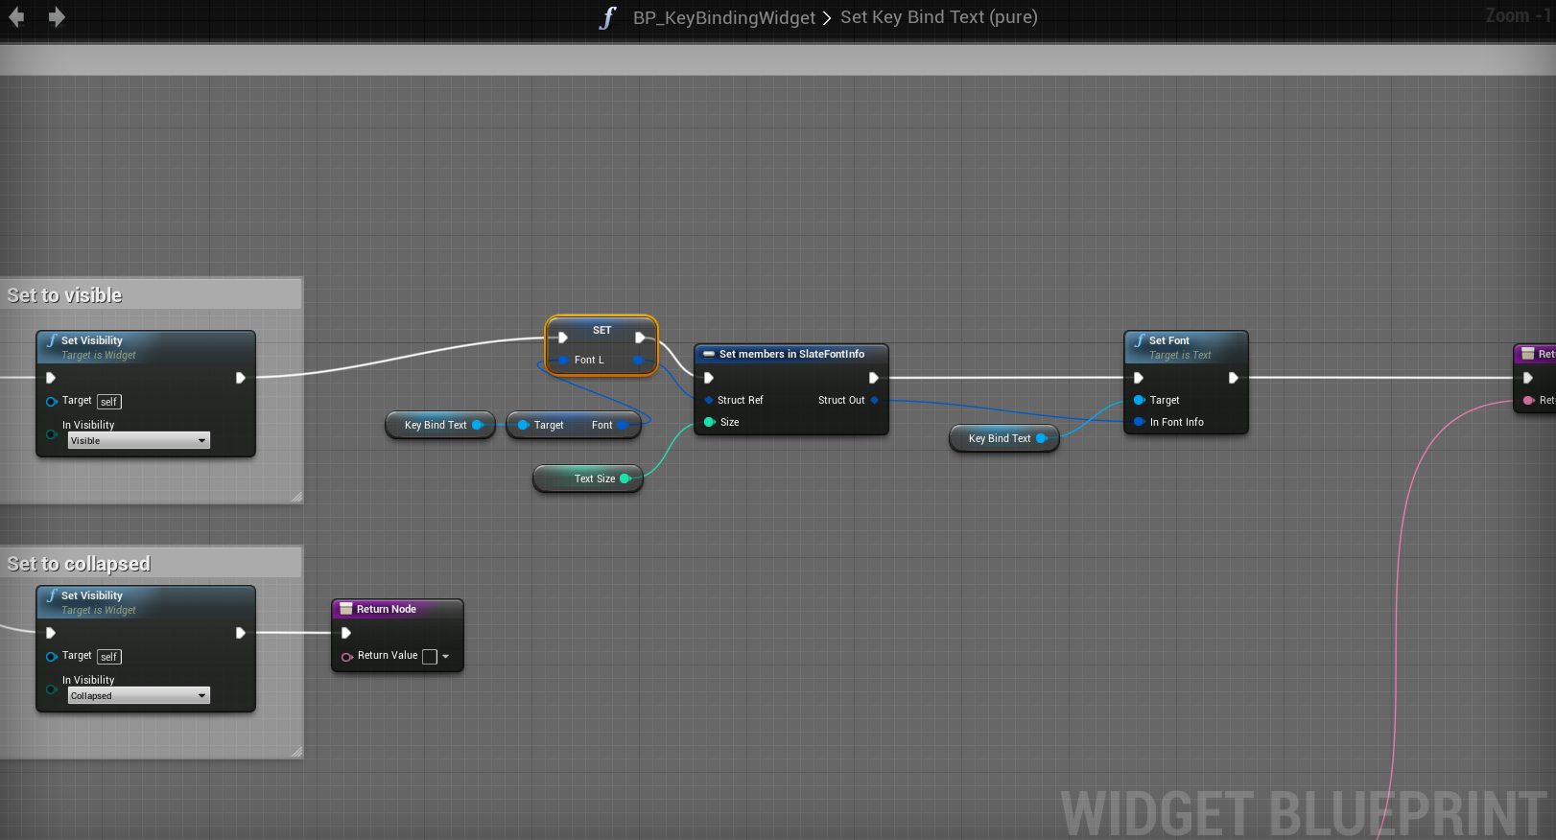Viewport: 1556px width, 840px height.
Task: Click exec input of the cut-off Return node
Action: click(1528, 378)
